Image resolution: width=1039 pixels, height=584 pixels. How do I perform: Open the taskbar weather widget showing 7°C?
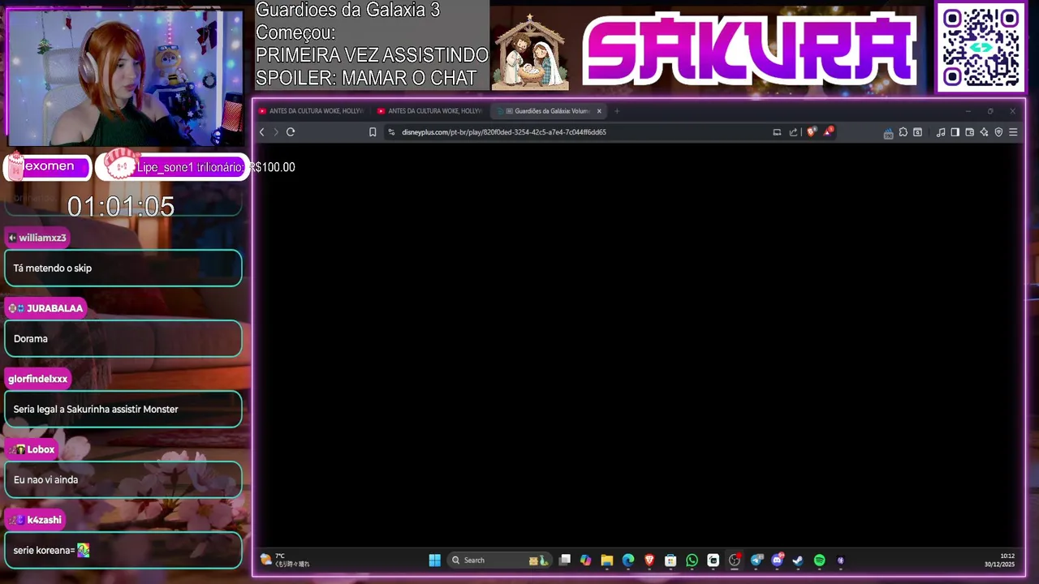point(285,560)
